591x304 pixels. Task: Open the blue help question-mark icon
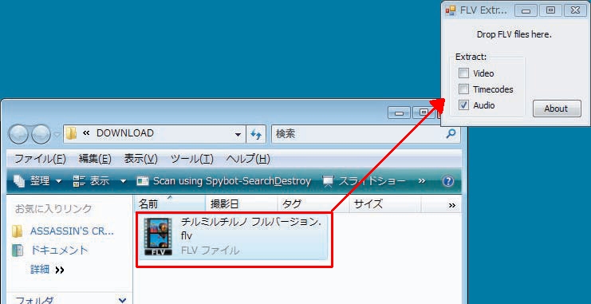click(x=447, y=181)
